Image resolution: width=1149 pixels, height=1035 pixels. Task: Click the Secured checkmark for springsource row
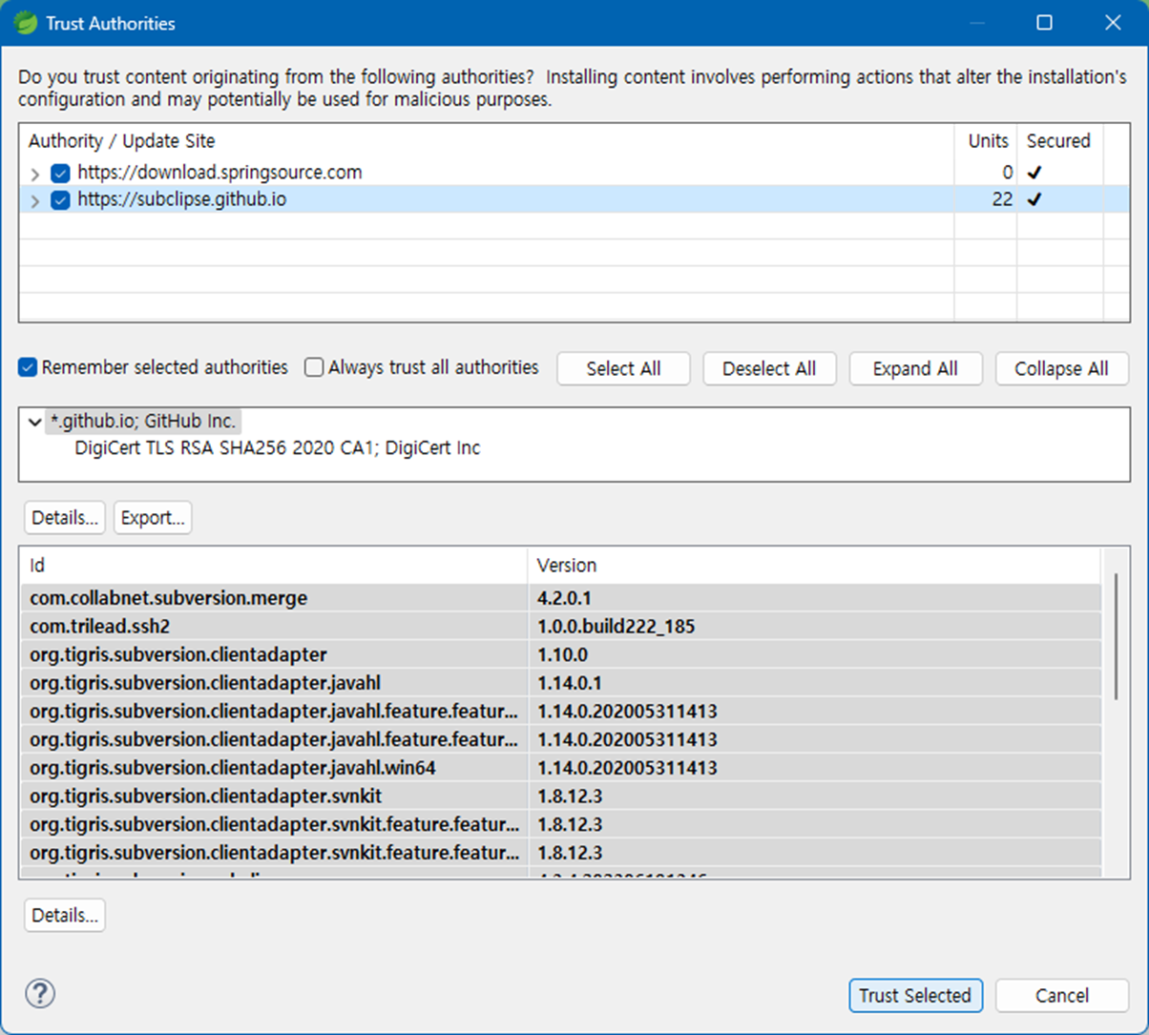(1034, 174)
